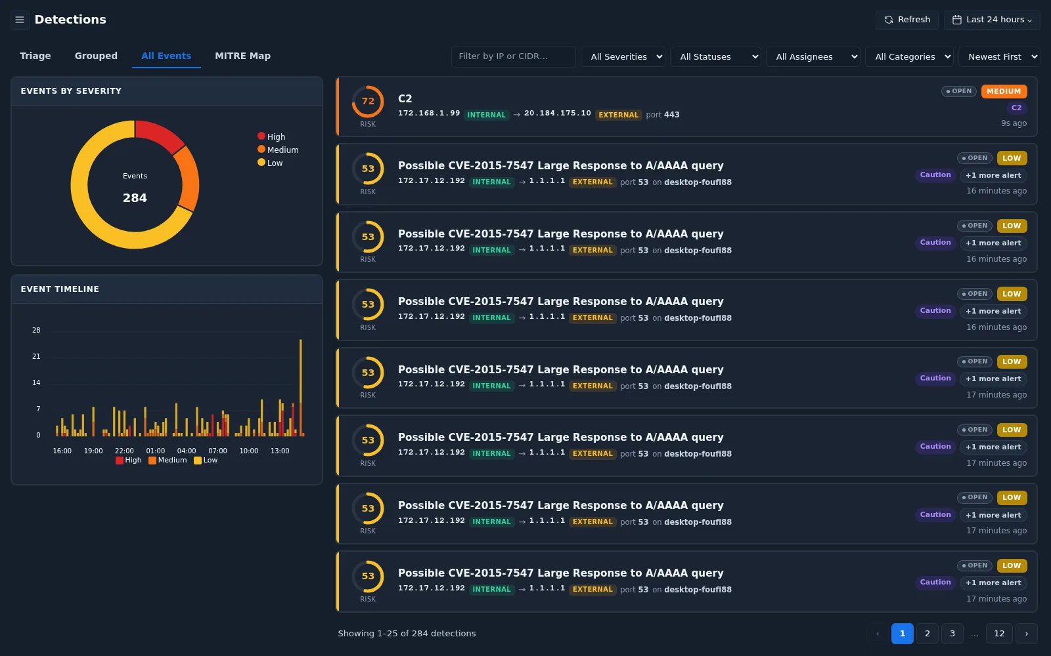The height and width of the screenshot is (656, 1051).
Task: Click internal IP 172.168.1.99
Action: (x=429, y=113)
